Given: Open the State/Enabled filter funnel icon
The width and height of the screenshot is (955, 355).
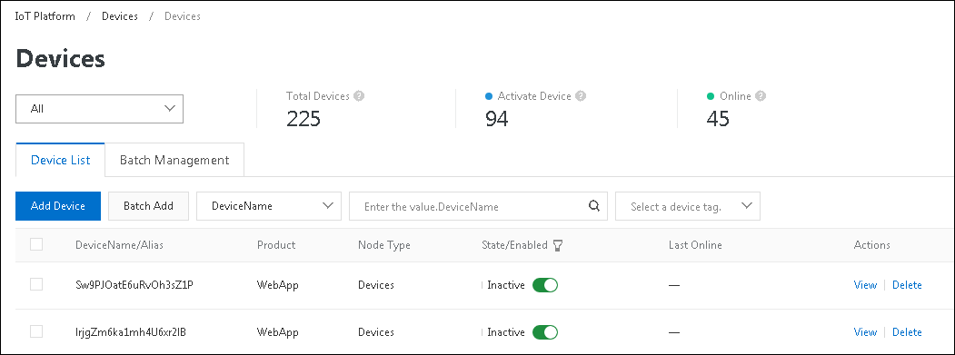Looking at the screenshot, I should pos(557,245).
